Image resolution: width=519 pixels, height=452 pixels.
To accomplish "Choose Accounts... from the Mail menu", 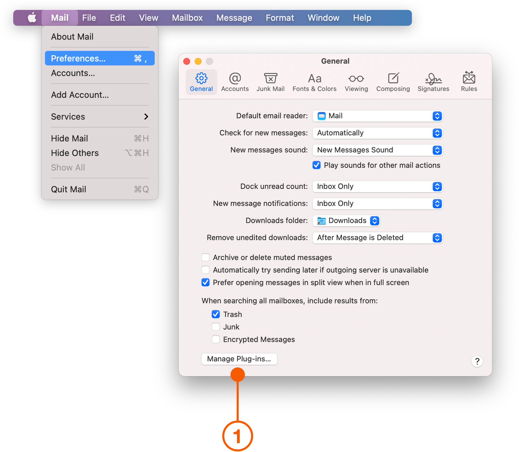I will (100, 73).
